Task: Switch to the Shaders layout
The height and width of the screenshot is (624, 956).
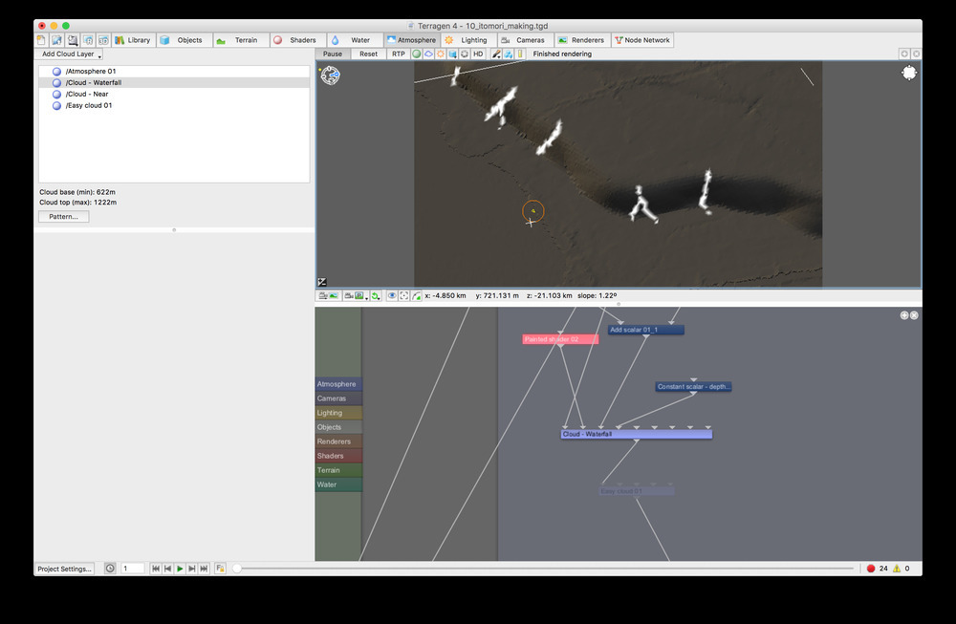Action: [x=296, y=40]
